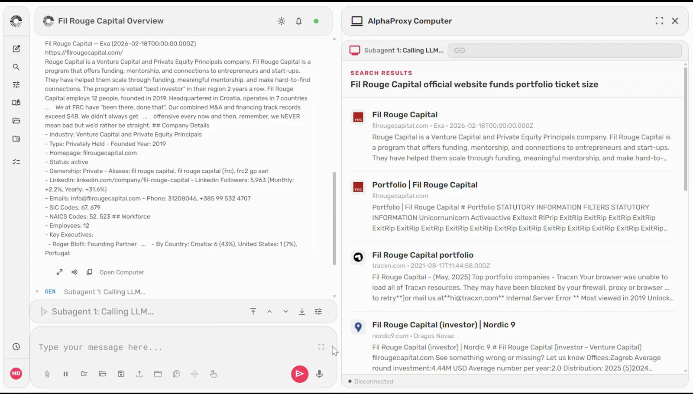This screenshot has width=693, height=394.
Task: Open Fil Rouge Capital (investor) Nordic 9 result
Action: point(444,325)
